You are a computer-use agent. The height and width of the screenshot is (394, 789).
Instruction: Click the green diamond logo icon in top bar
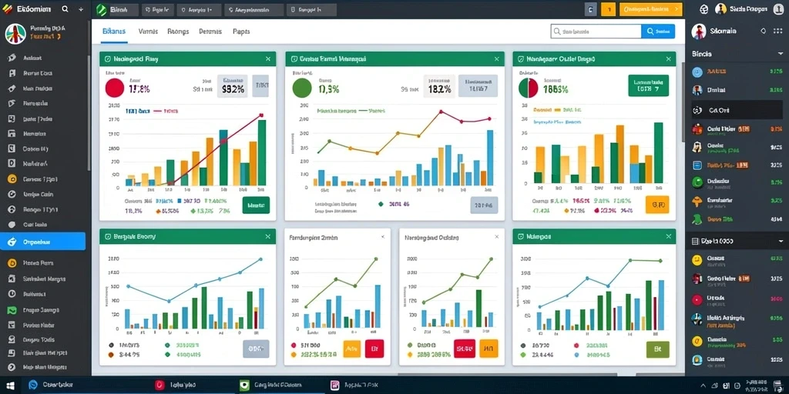coord(102,9)
